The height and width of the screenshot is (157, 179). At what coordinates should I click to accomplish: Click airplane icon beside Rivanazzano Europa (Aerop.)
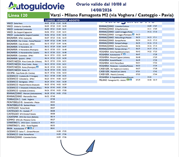[129, 48]
